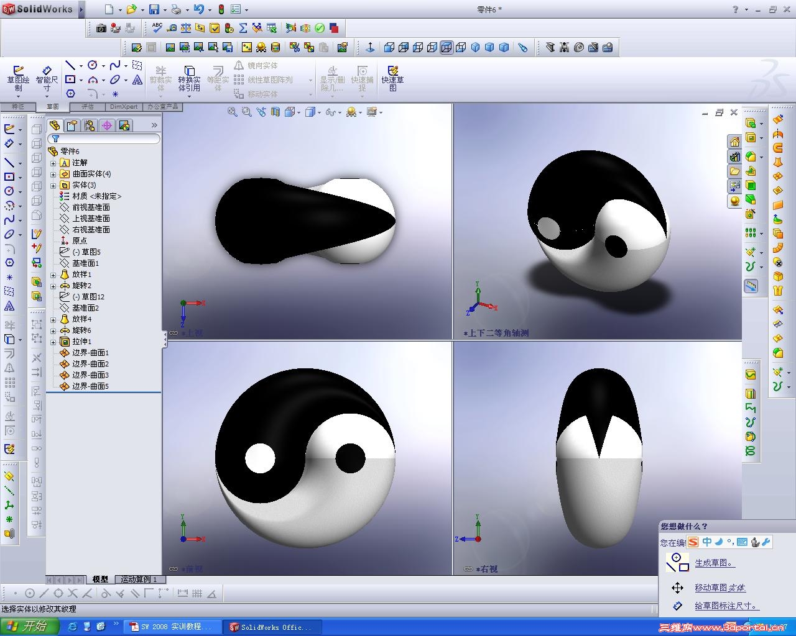The image size is (796, 636).
Task: Open SolidWorks Office taskbar button
Action: (x=274, y=627)
